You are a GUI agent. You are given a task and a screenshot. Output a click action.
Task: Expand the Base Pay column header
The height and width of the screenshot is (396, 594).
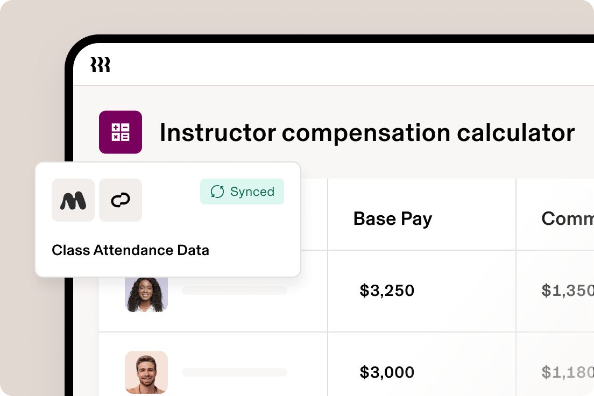click(392, 218)
